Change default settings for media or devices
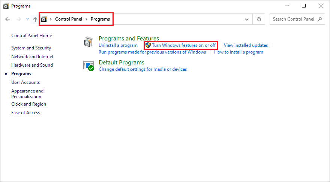The image size is (330, 182). coord(143,69)
